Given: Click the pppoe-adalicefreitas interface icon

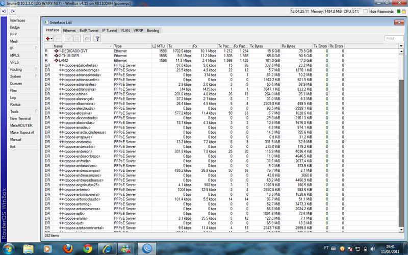Looking at the screenshot, I should click(x=61, y=65).
